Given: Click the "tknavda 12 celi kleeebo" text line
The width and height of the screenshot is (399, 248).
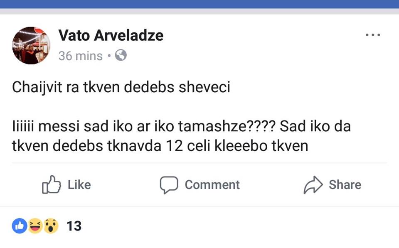Looking at the screenshot, I should [x=160, y=146].
